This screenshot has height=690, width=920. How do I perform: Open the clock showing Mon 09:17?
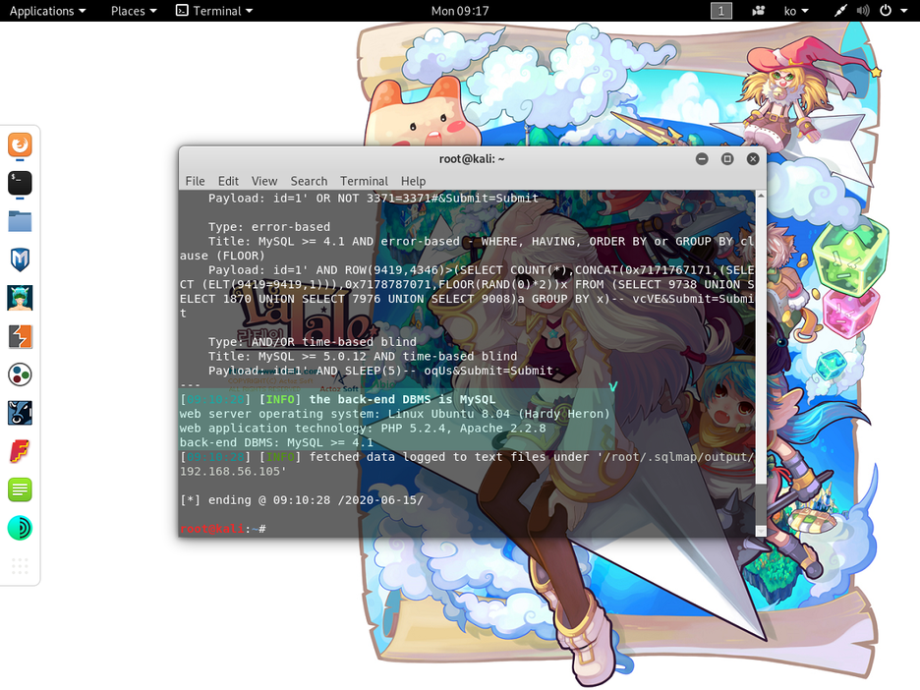point(459,11)
